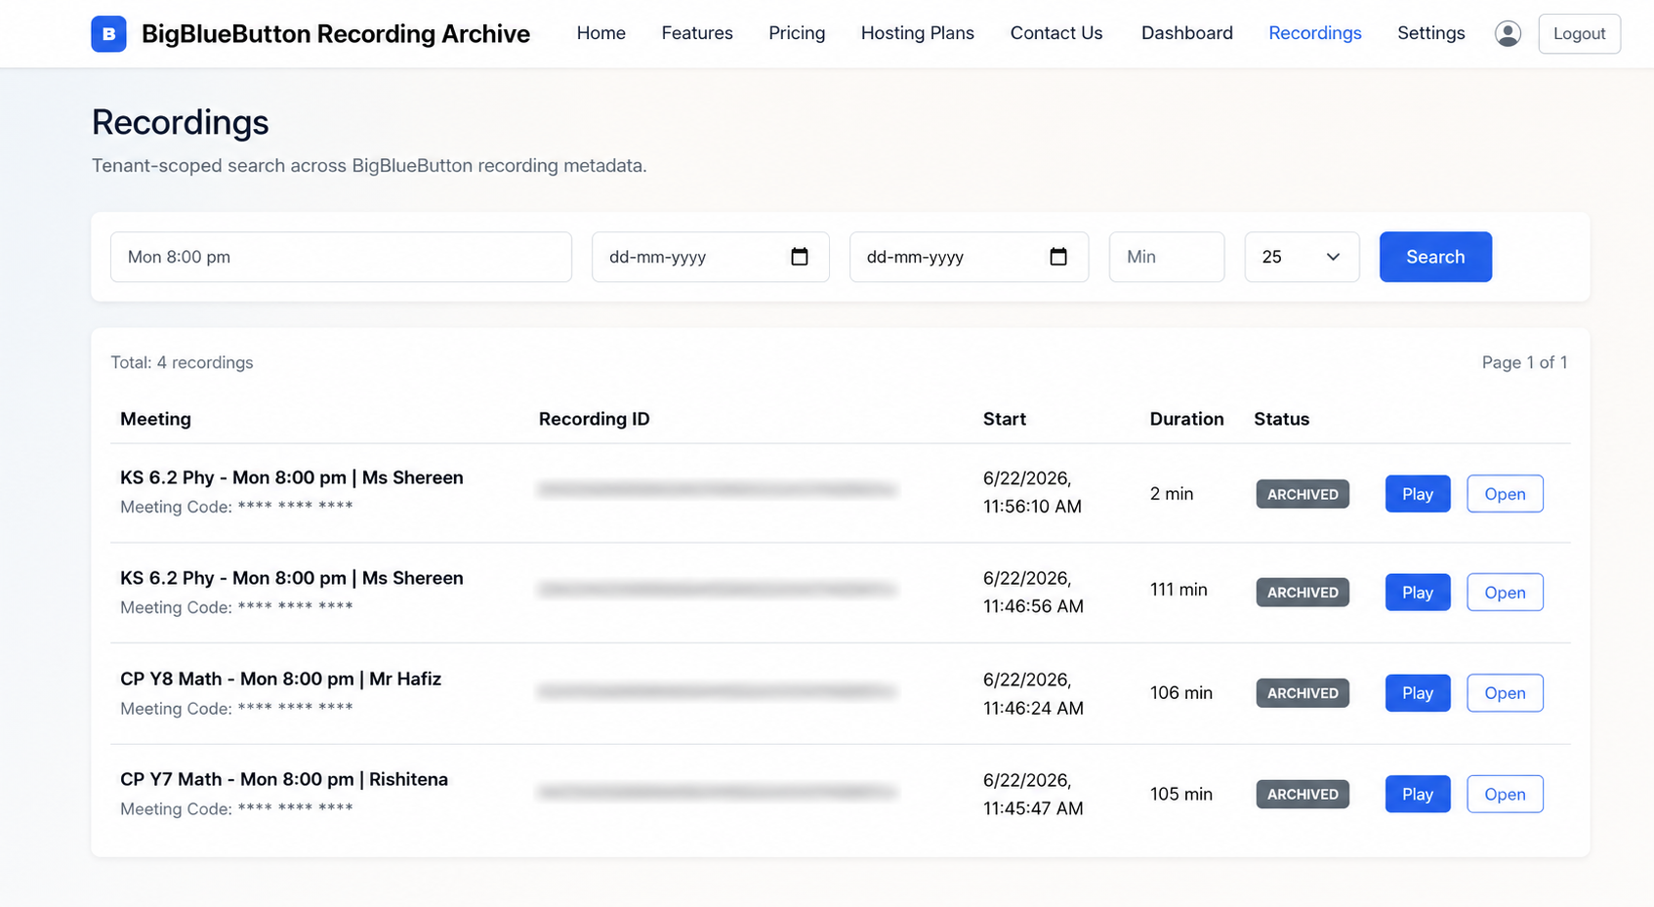Open calendar picker in first date field
This screenshot has height=907, width=1654.
(x=800, y=257)
